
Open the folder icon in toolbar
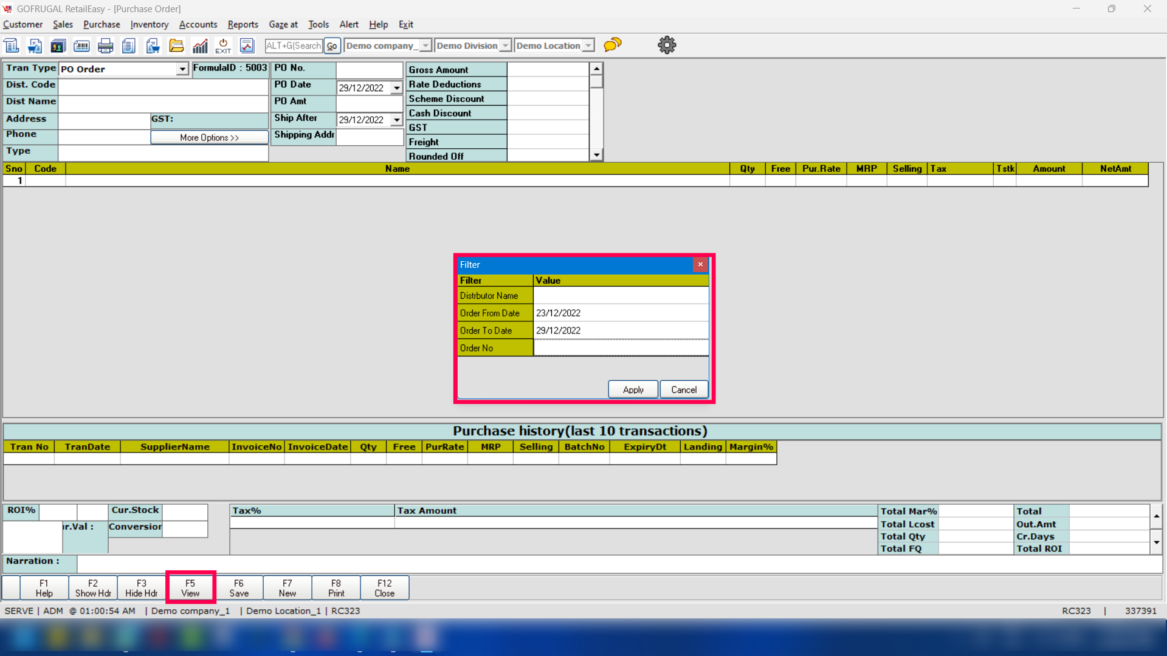click(176, 46)
